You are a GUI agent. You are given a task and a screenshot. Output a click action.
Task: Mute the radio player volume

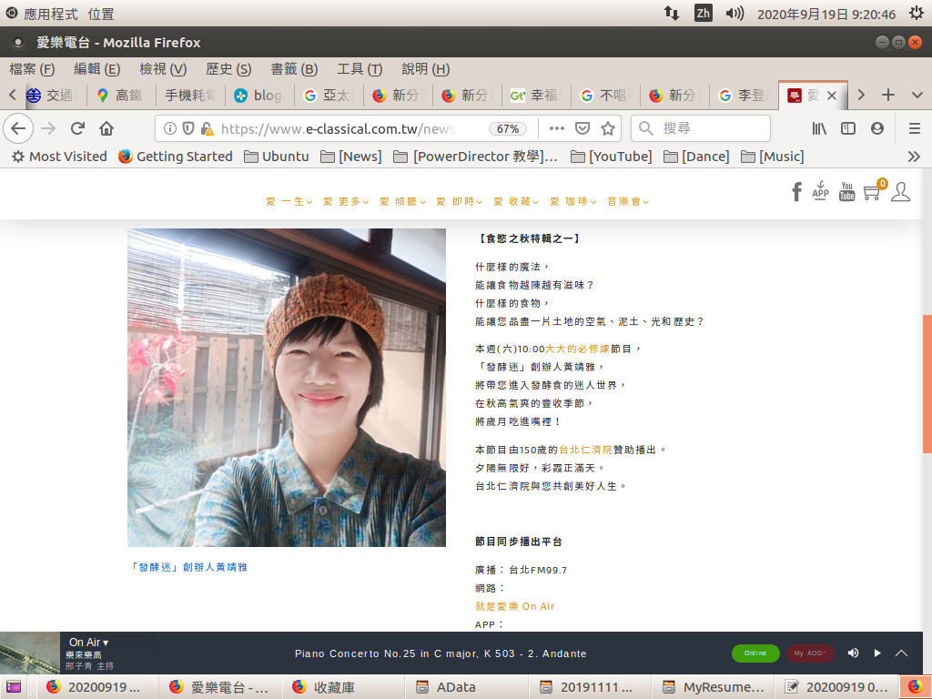(853, 653)
